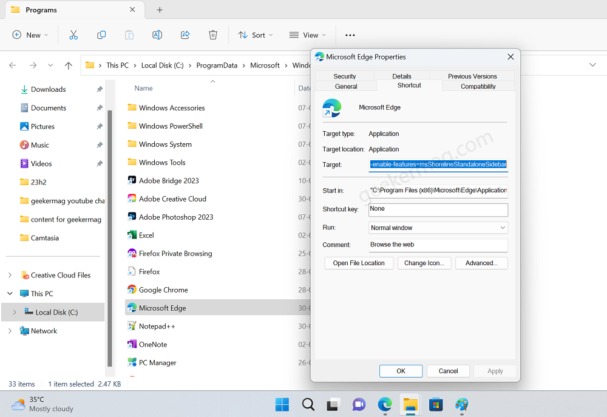Select Firefox Private Browsing shortcut
This screenshot has width=607, height=417.
click(x=175, y=253)
